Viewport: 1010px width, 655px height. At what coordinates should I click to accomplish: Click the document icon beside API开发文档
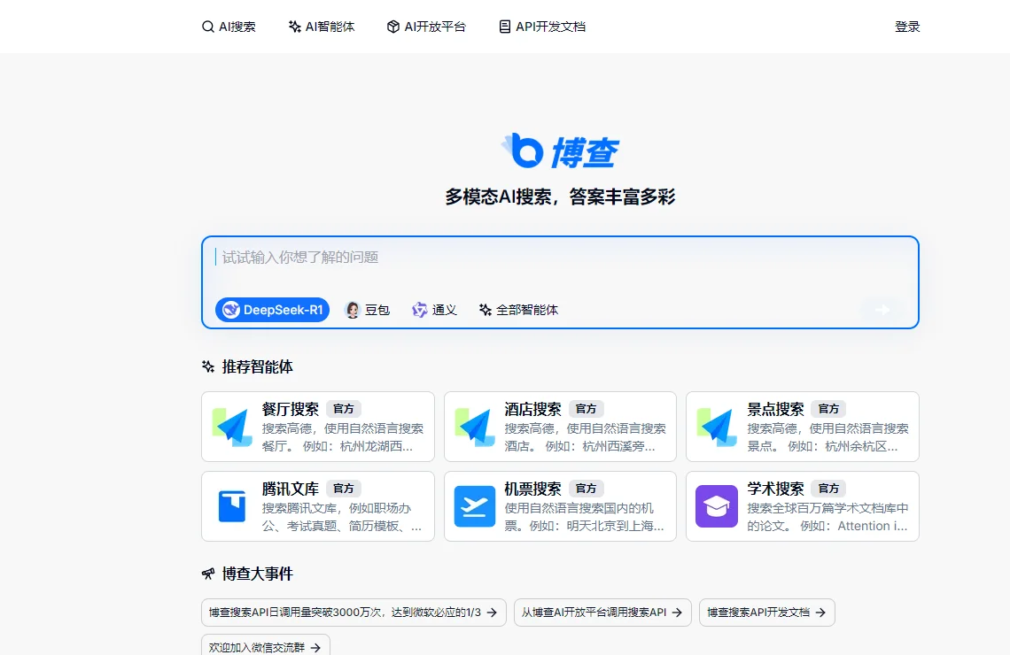505,27
